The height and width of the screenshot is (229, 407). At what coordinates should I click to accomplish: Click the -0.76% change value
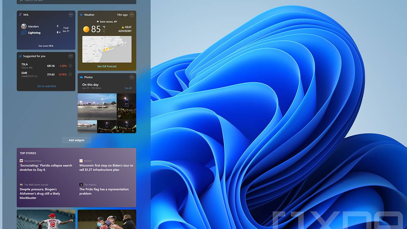62,74
